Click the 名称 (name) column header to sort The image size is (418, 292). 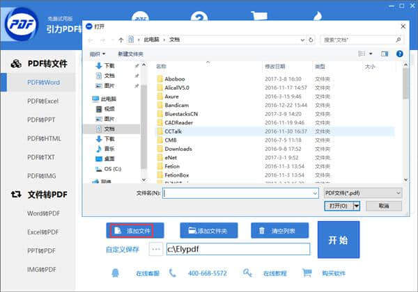[x=162, y=67]
